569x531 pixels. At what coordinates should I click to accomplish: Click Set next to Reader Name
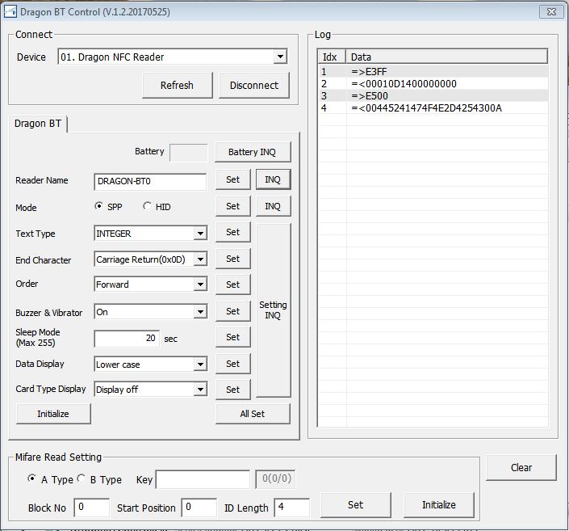coord(233,179)
